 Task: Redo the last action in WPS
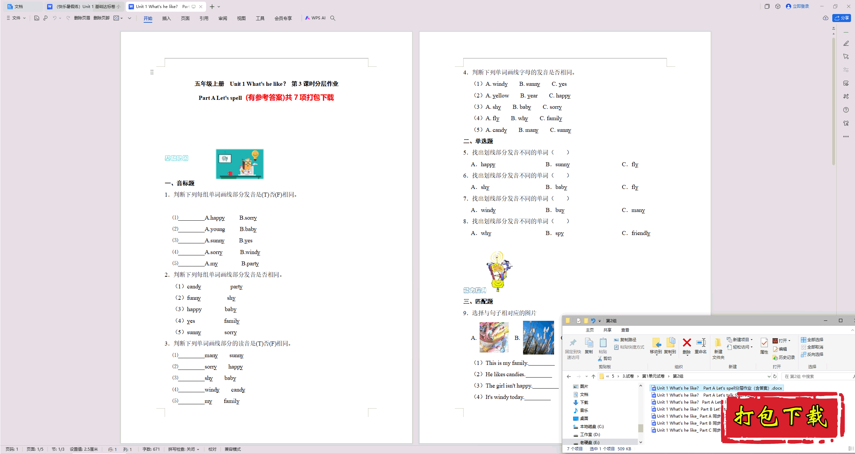click(68, 18)
